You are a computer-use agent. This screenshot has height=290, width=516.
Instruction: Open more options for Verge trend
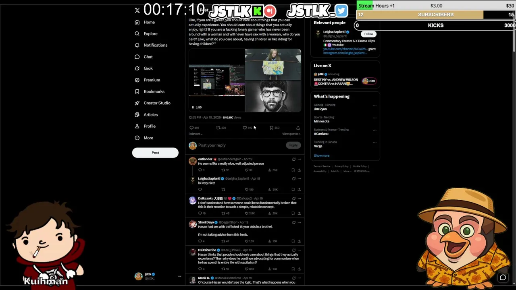pos(375,143)
